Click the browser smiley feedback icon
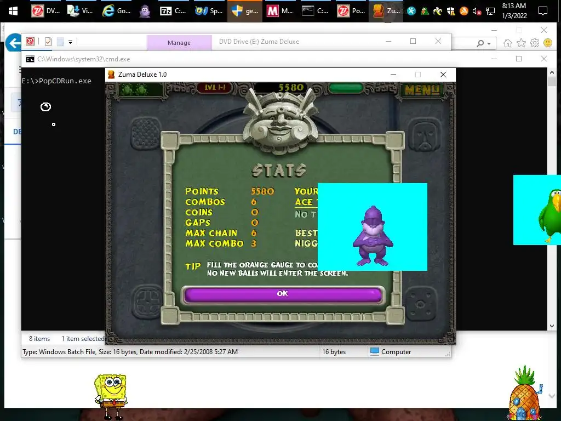The height and width of the screenshot is (421, 561). (x=548, y=43)
